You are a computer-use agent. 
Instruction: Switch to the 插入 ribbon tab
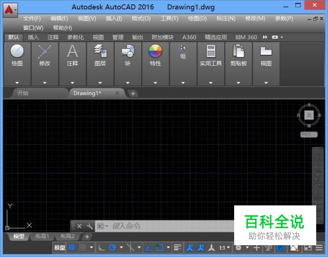(34, 37)
